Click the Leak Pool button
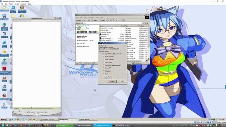Screen dimensions: 226x127 click(x=107, y=77)
